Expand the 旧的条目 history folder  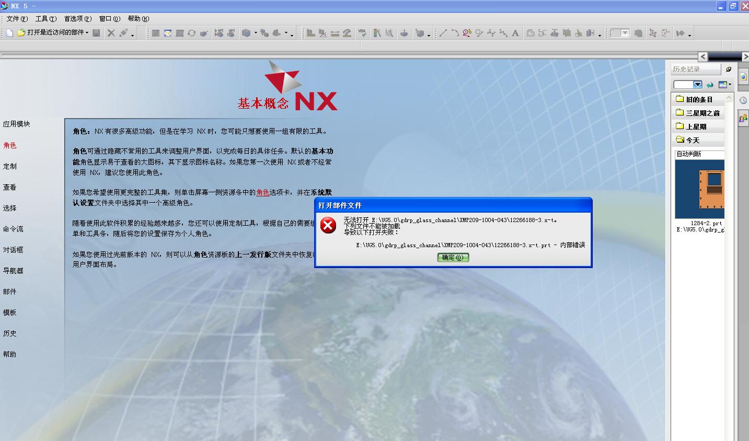point(698,99)
